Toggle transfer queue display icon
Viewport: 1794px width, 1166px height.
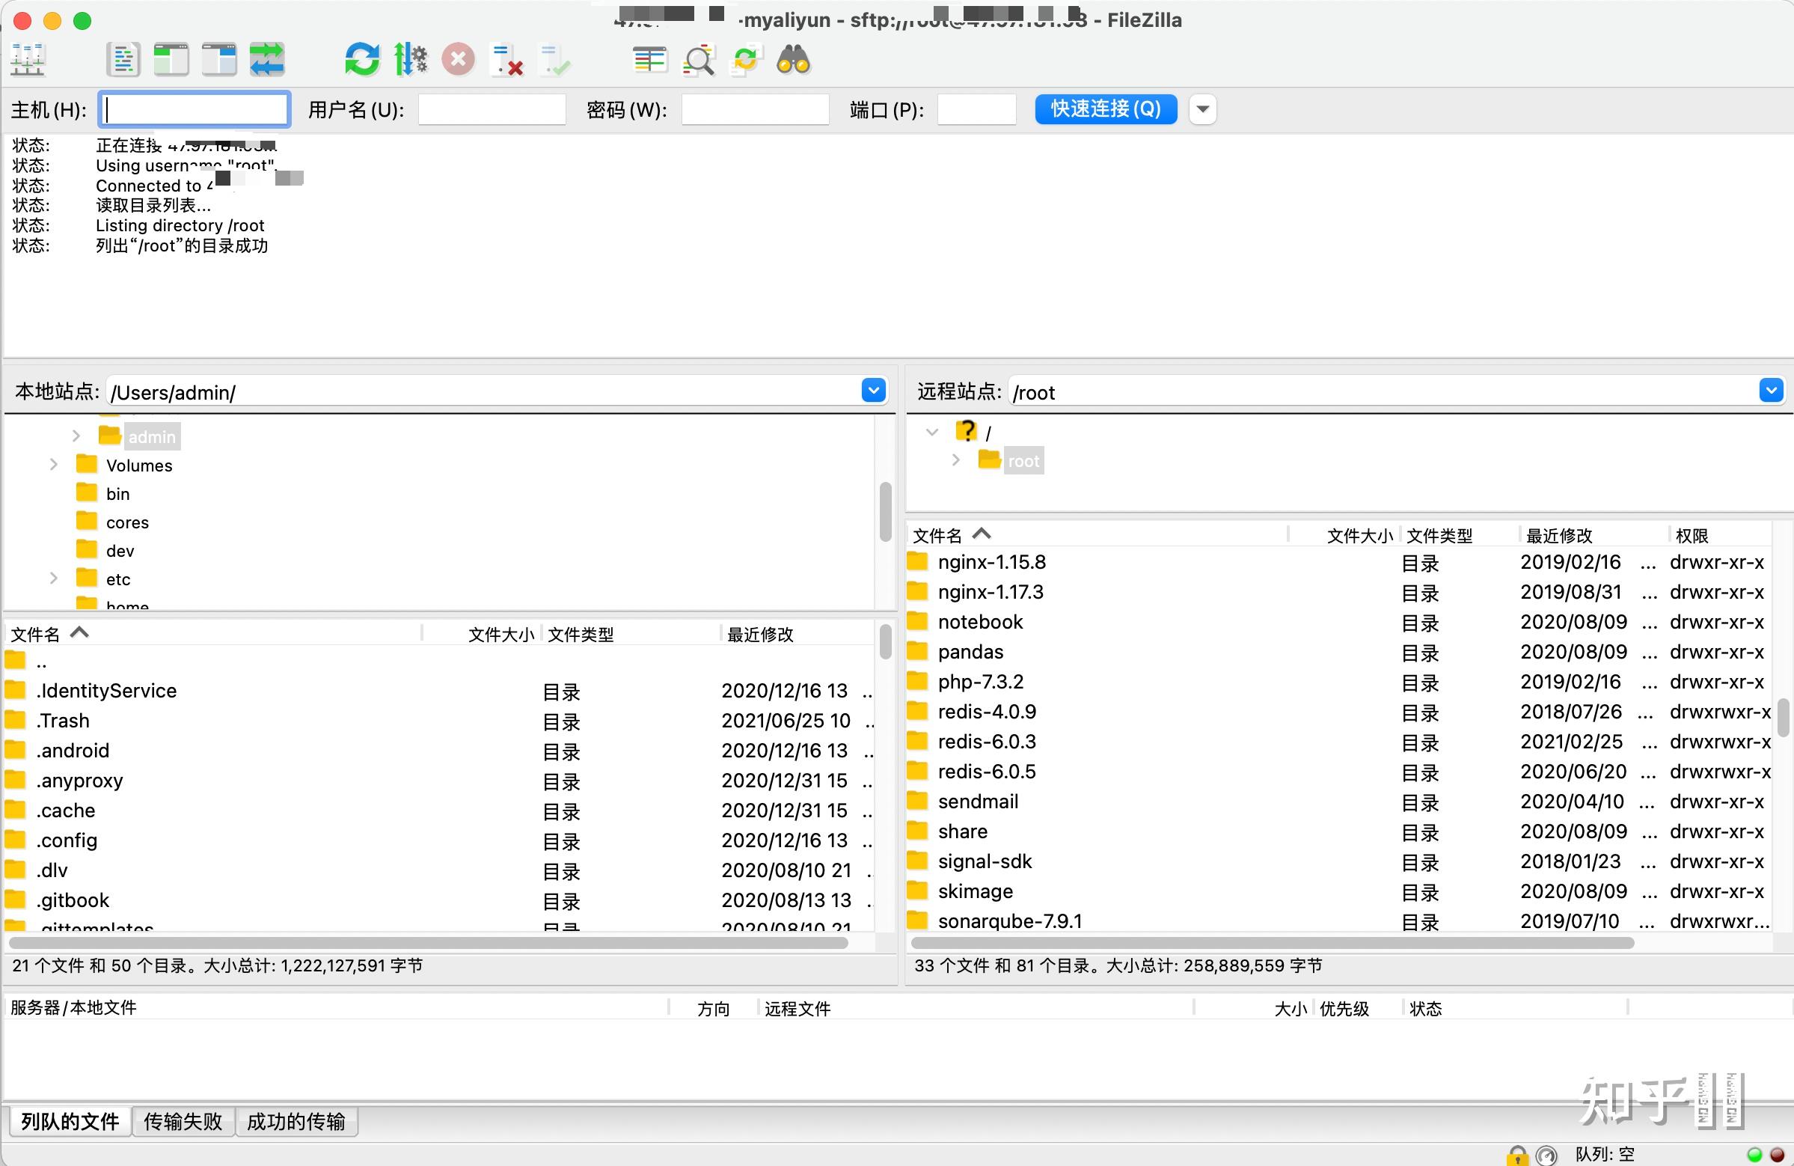[x=267, y=60]
